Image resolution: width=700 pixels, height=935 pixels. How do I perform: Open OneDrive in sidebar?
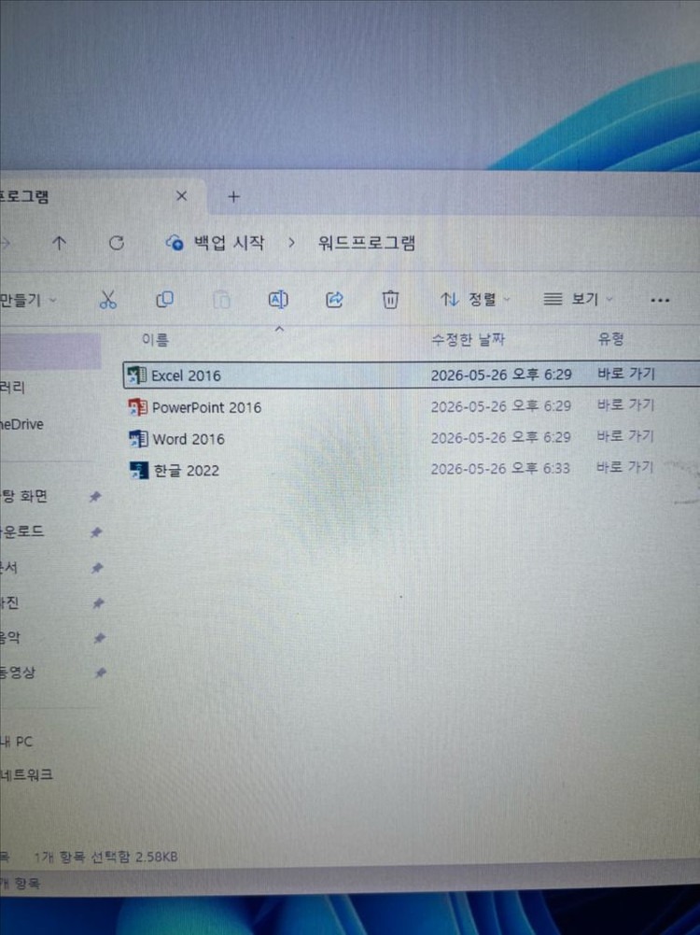[22, 425]
